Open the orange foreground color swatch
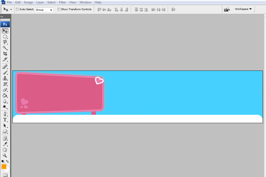 [x=4, y=167]
